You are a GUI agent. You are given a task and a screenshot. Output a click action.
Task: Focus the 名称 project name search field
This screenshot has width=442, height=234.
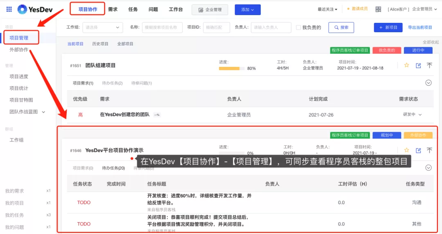(162, 28)
